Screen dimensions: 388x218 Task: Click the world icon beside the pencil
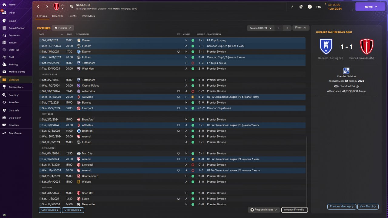(301, 7)
